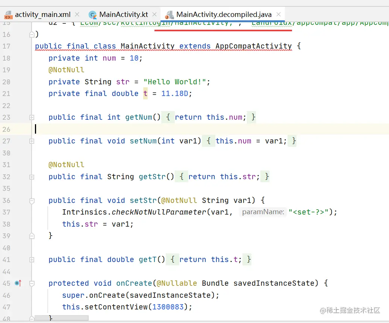Click the value 11.18D on line 21

(x=175, y=93)
